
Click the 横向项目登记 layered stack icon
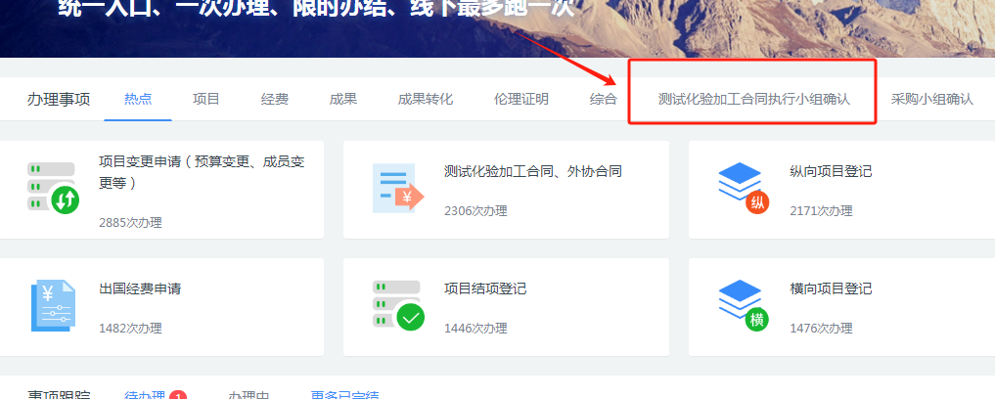[x=744, y=305]
